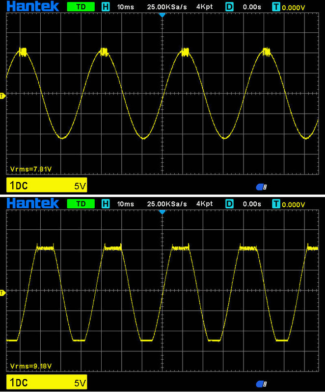Viewport: 325px width, 392px height.
Task: Select the H timebase icon on upper screen
Action: point(106,7)
